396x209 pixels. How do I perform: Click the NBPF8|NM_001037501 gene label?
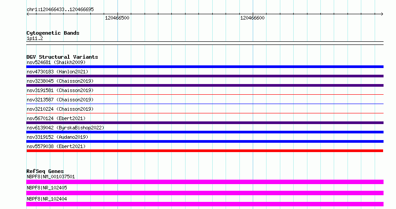point(51,177)
